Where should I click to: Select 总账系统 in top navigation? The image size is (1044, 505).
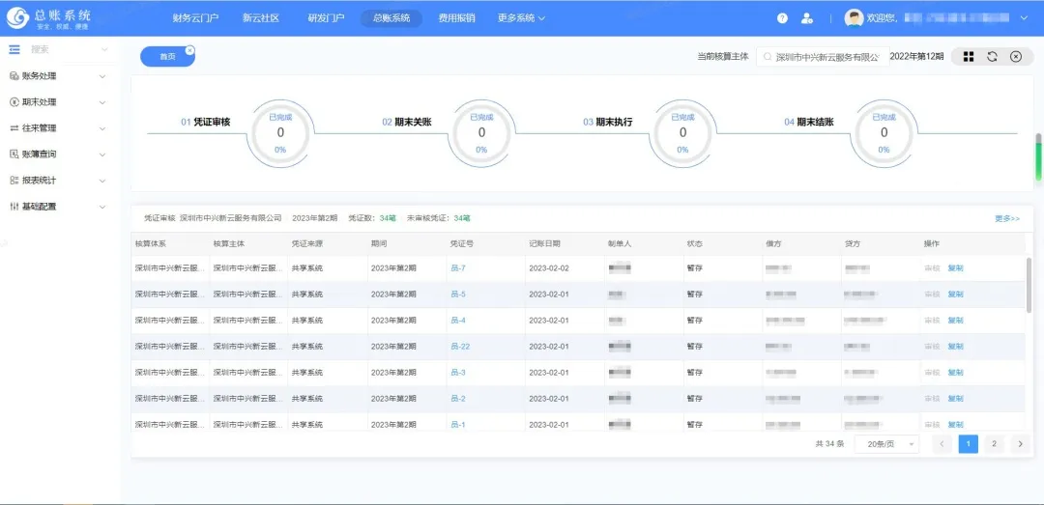tap(391, 18)
